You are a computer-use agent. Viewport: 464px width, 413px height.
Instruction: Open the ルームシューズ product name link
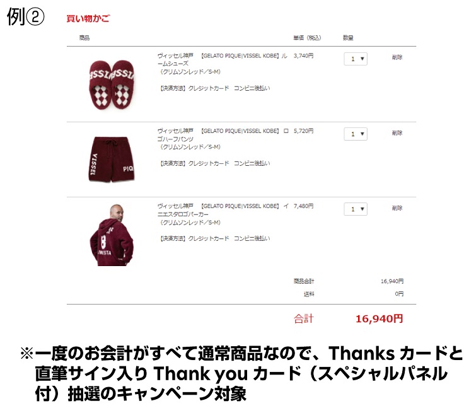click(223, 59)
